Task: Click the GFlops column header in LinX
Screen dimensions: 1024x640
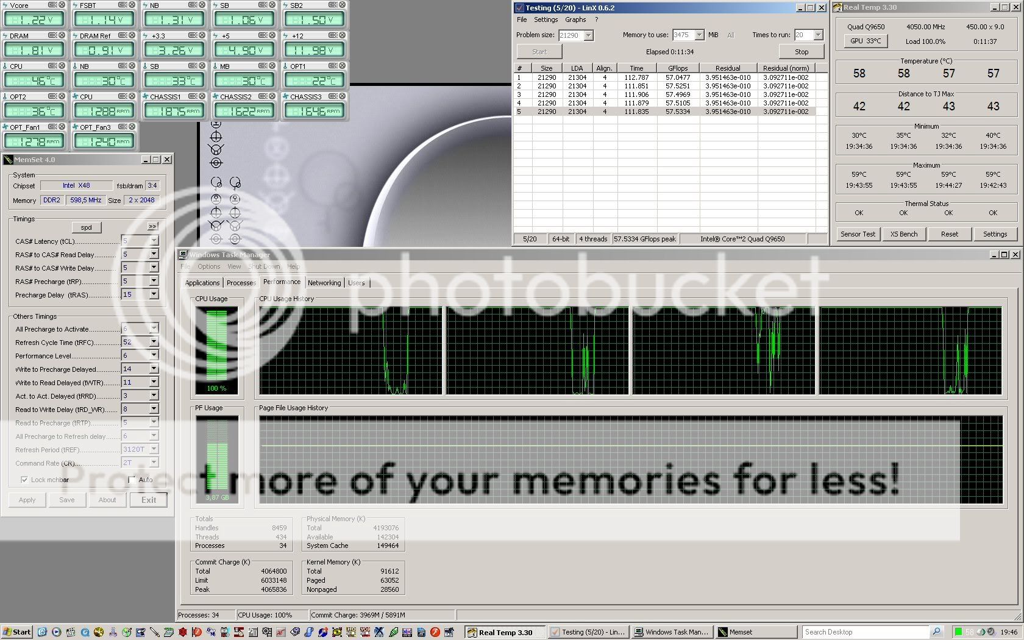Action: (x=678, y=68)
